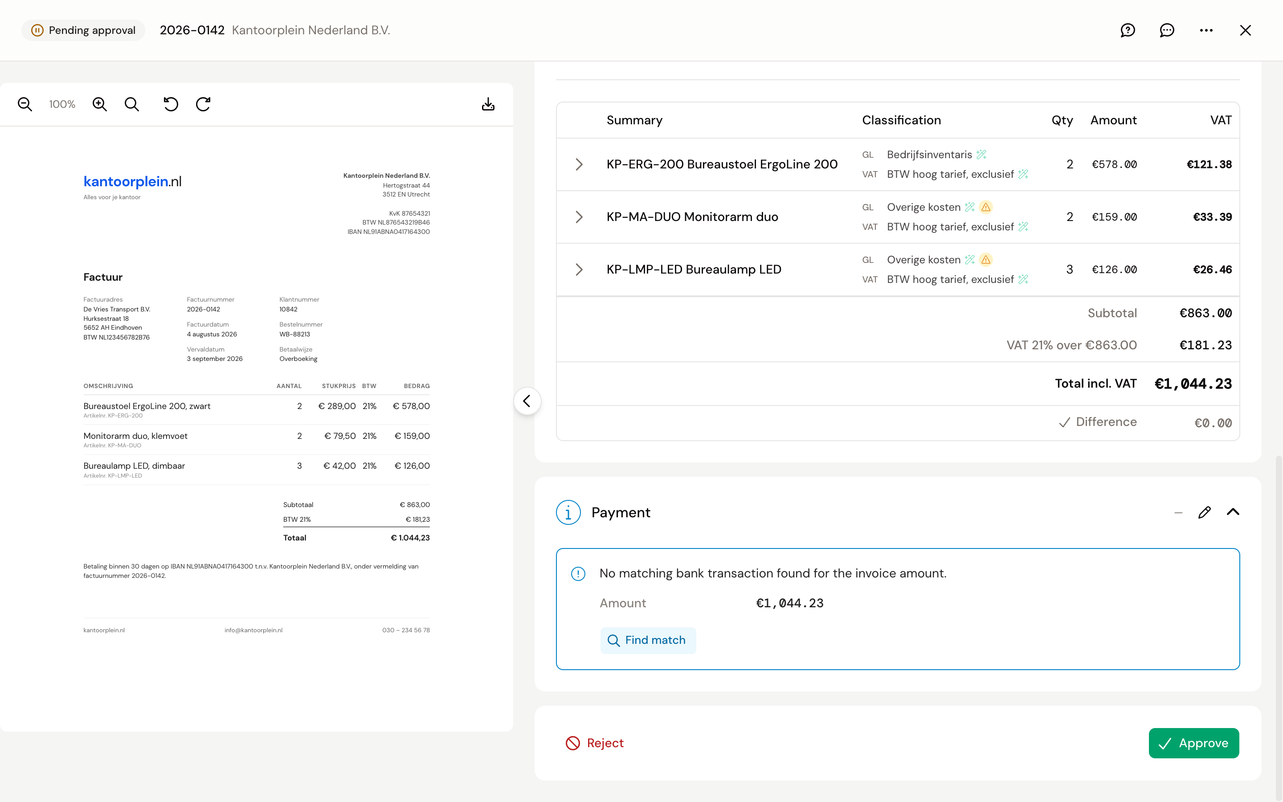Rotate the document counterclockwise
The width and height of the screenshot is (1283, 802).
tap(171, 104)
